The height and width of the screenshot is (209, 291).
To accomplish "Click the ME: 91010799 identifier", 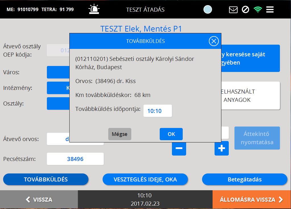I will (22, 9).
